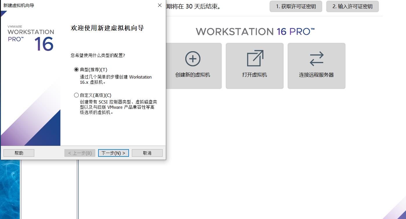Click 2. 输入许可证密钥 button
The width and height of the screenshot is (406, 219).
click(353, 6)
